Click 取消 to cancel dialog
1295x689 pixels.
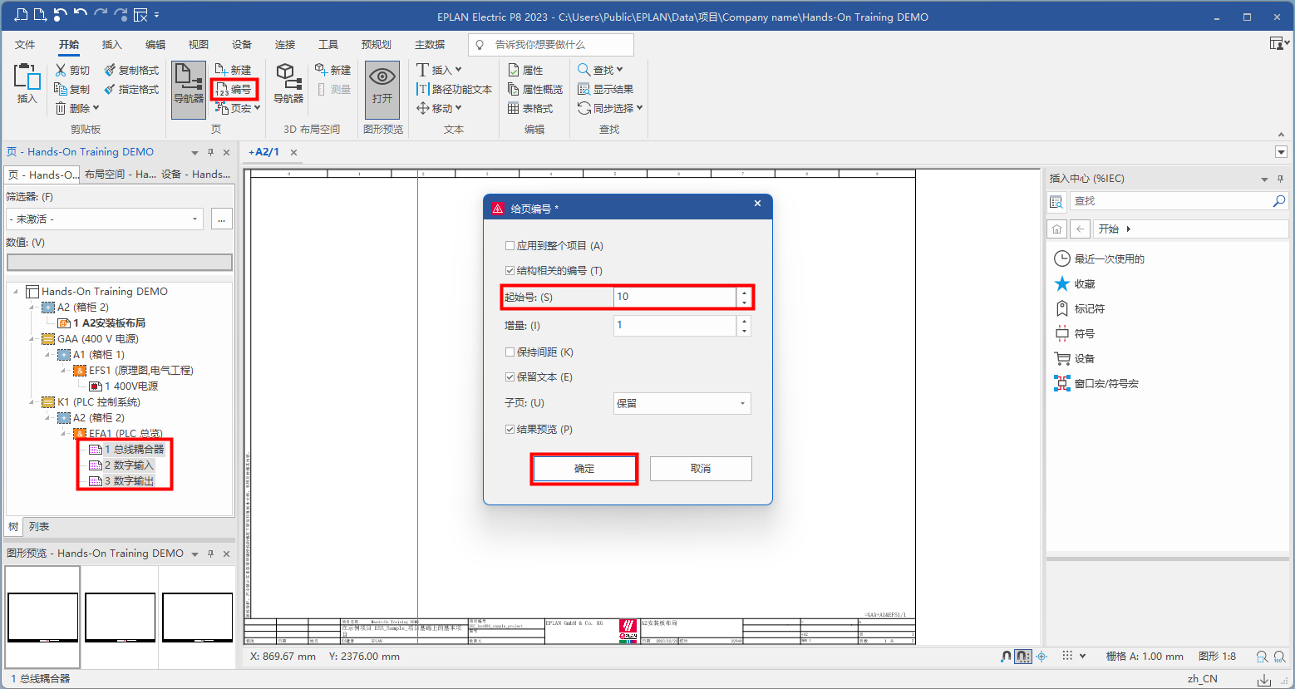pyautogui.click(x=700, y=469)
